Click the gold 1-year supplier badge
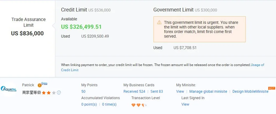 coord(40,85)
